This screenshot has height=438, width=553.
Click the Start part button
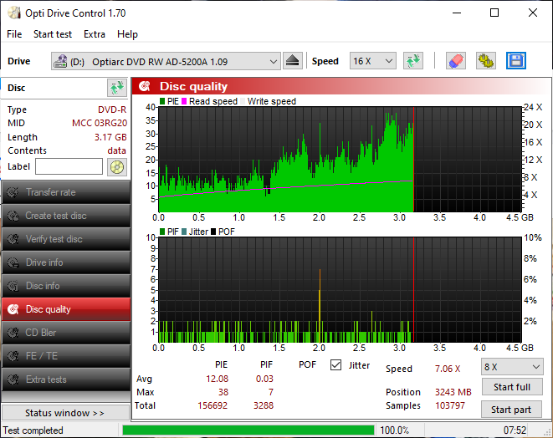tap(511, 410)
